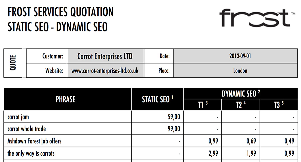Click the carrot whole trade phrase
The height and width of the screenshot is (162, 301).
click(x=27, y=129)
